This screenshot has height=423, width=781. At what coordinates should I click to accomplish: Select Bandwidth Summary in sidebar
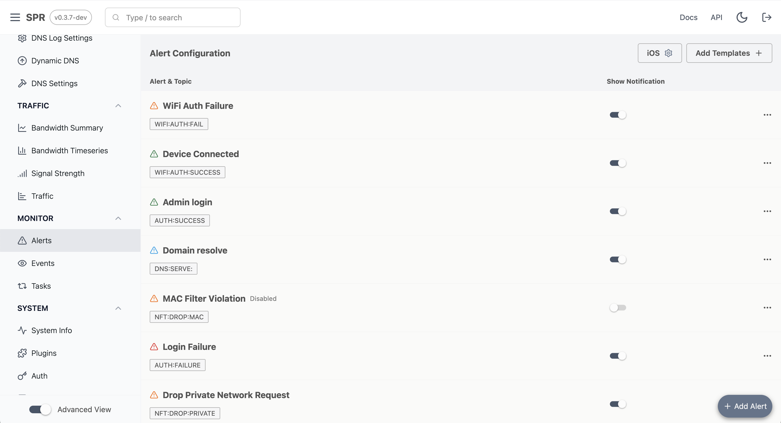click(x=67, y=128)
